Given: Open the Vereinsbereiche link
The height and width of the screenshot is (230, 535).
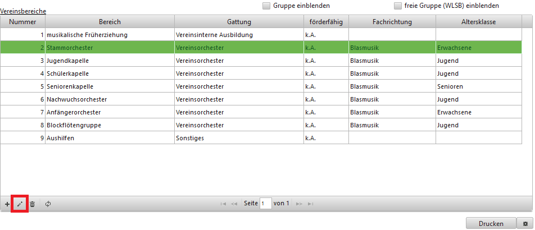Looking at the screenshot, I should (23, 11).
